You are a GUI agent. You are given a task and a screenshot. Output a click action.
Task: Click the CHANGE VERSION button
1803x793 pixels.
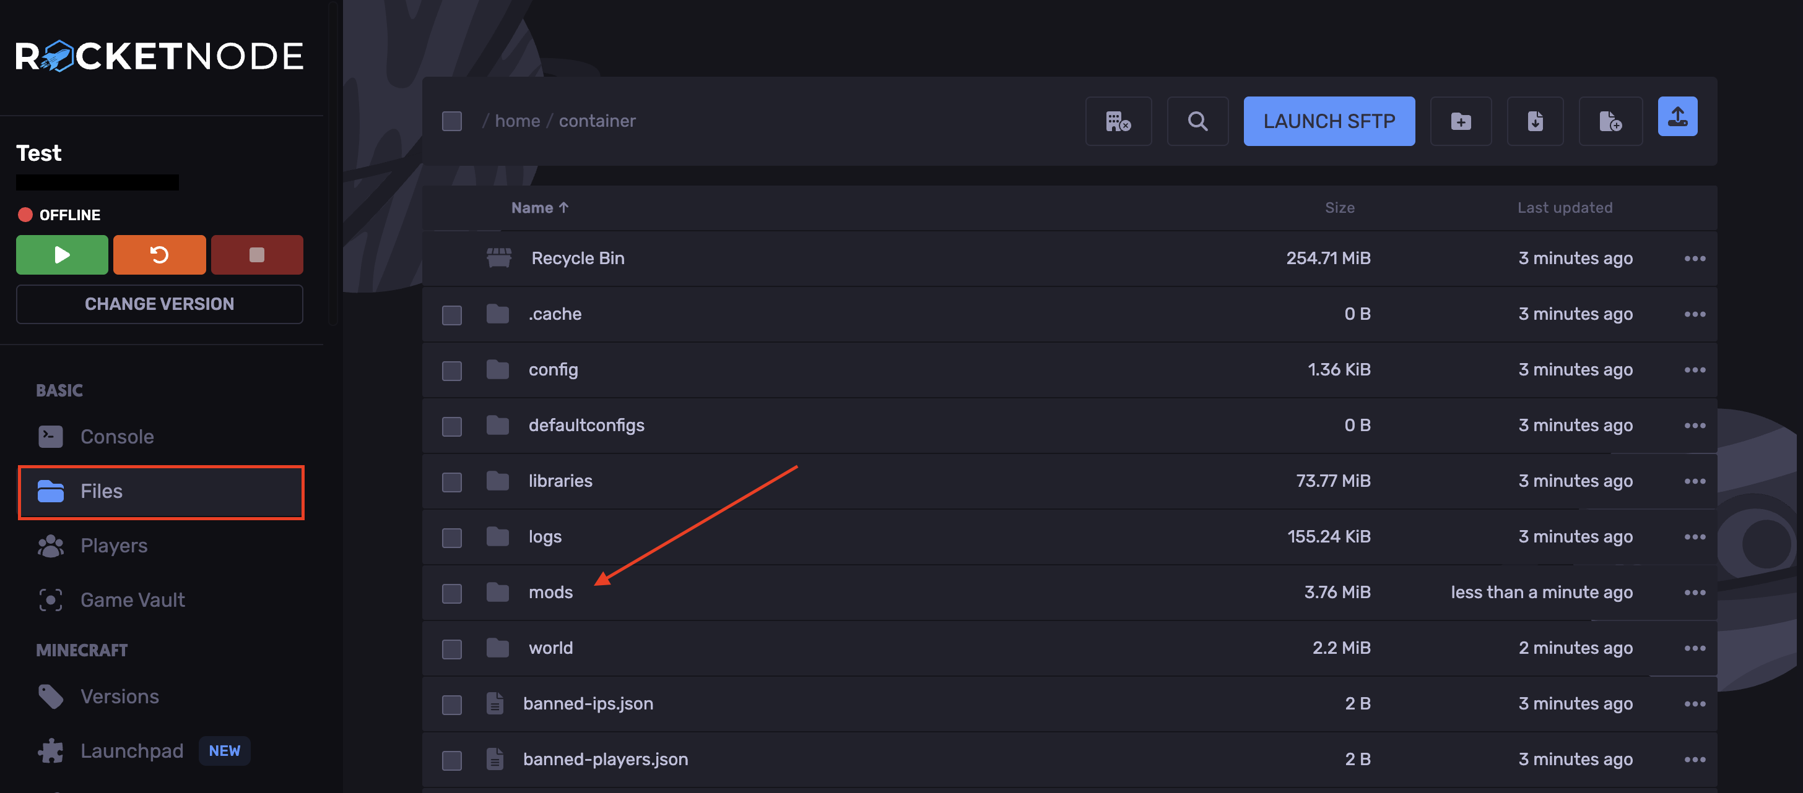click(x=160, y=304)
